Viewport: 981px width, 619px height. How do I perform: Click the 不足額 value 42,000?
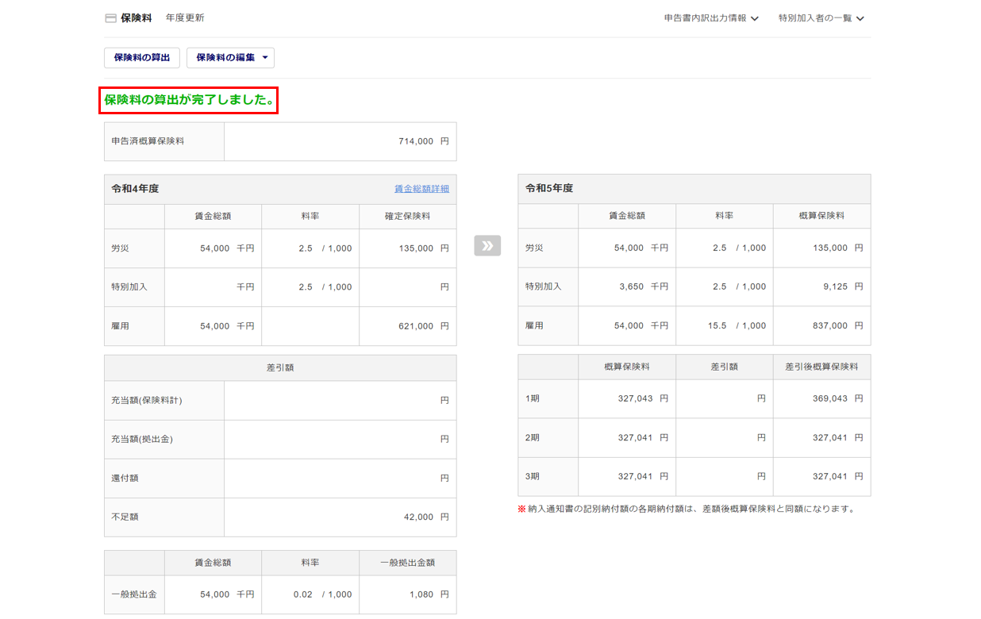[340, 517]
